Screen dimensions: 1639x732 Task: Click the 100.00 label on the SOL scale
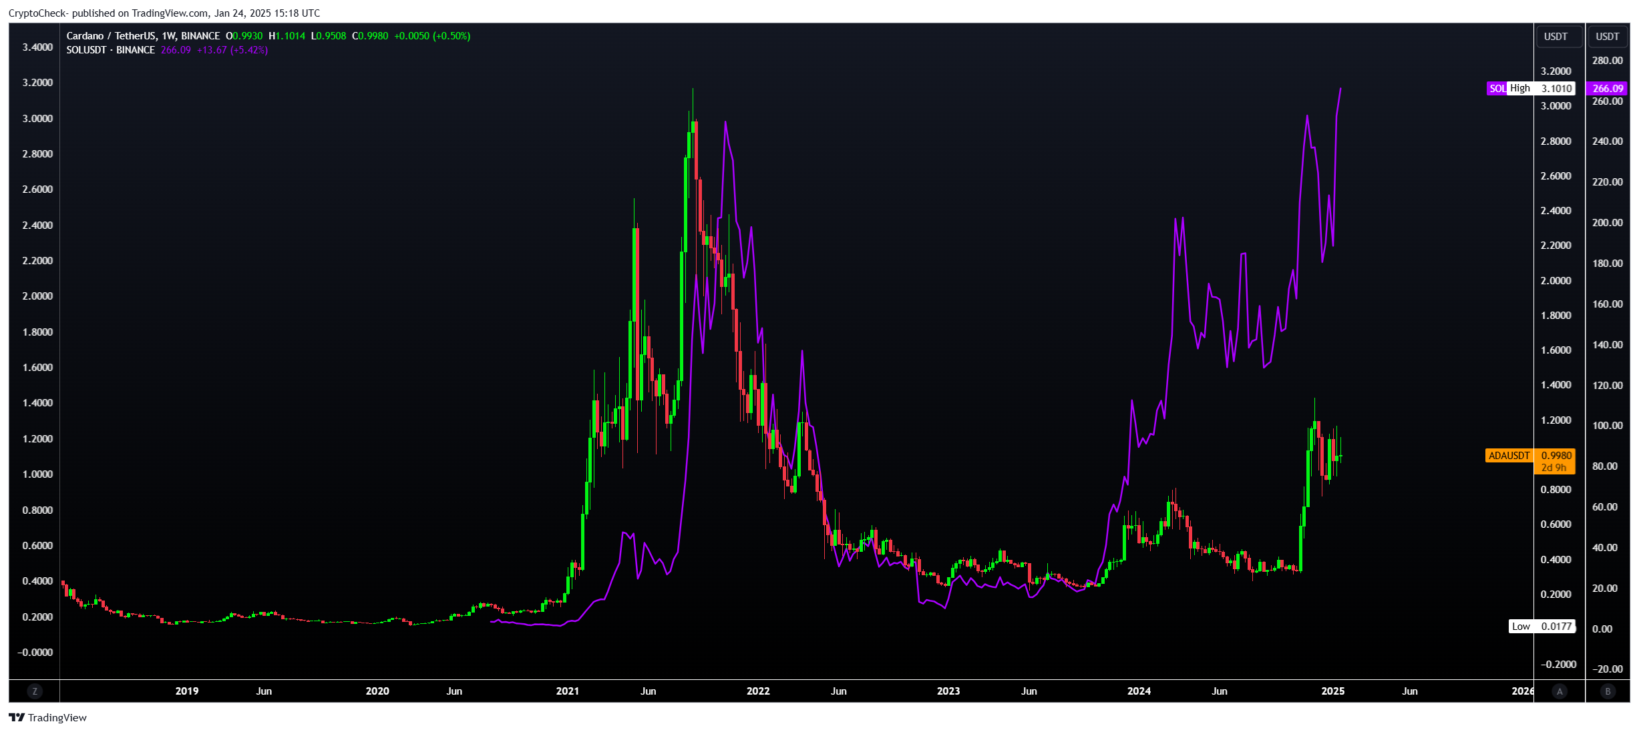click(1608, 426)
